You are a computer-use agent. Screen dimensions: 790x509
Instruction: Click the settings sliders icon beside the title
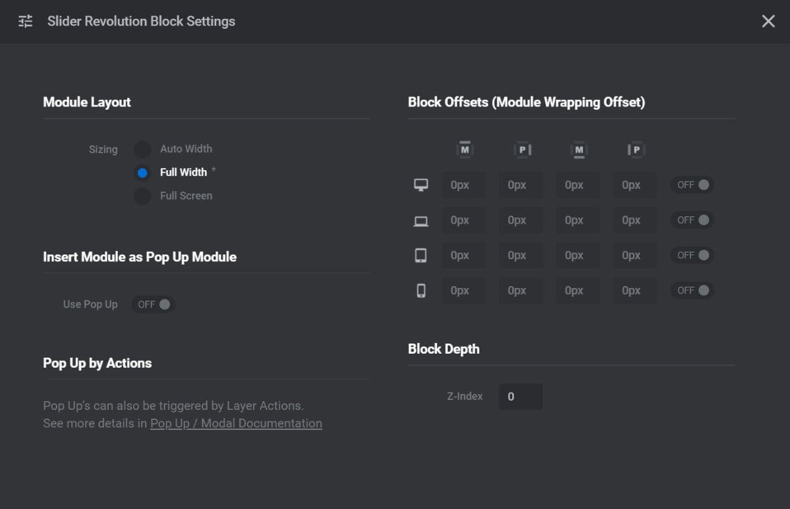tap(25, 21)
